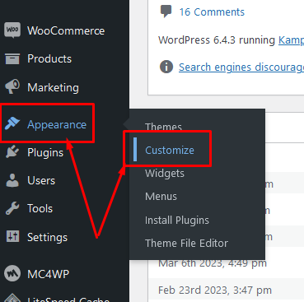This screenshot has height=302, width=304.
Task: Click the Users person icon
Action: tap(12, 180)
